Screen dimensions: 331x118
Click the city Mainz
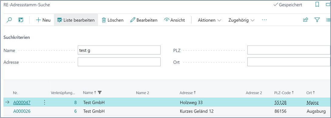[312, 103]
